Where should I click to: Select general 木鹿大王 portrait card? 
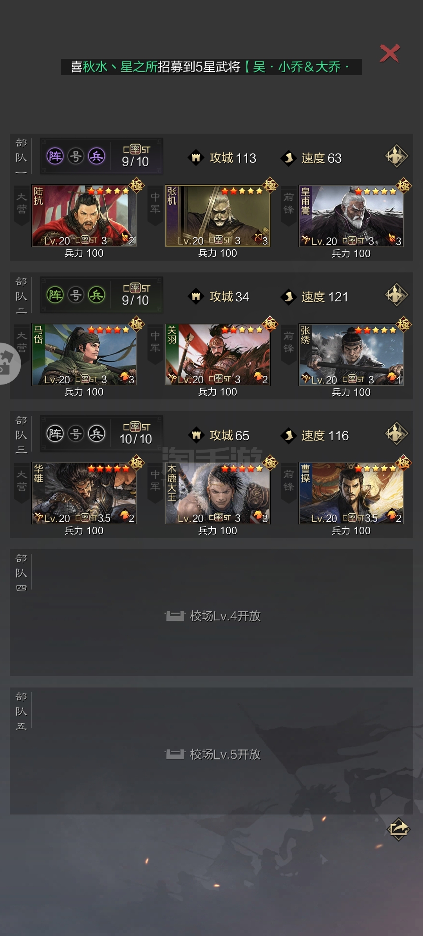218,493
